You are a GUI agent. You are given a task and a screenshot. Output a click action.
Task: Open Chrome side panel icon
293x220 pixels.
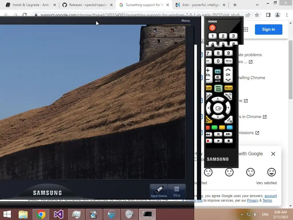[268, 15]
